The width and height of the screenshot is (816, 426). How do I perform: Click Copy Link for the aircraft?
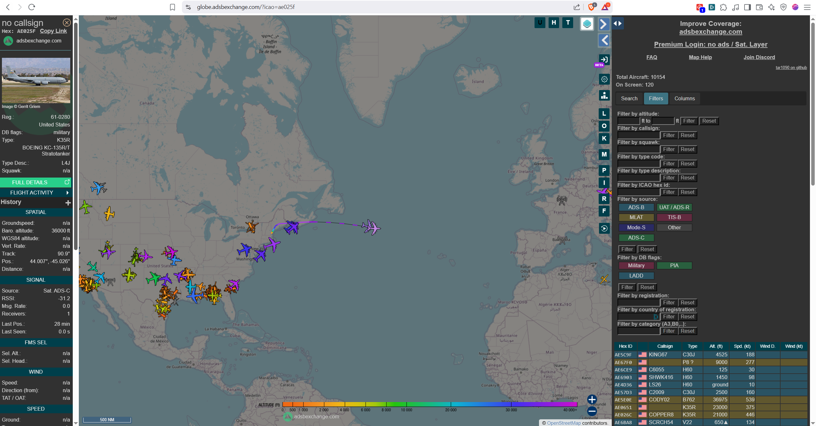53,31
